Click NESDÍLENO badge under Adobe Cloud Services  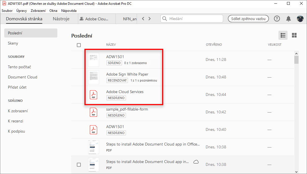(116, 98)
